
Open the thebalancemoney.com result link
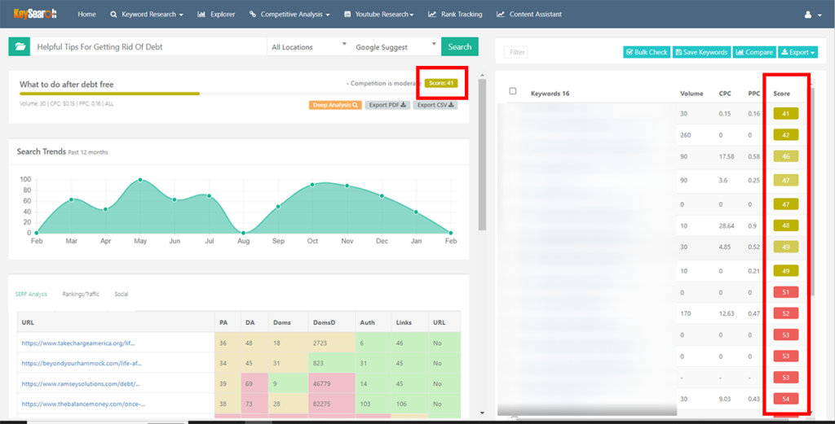(x=84, y=404)
